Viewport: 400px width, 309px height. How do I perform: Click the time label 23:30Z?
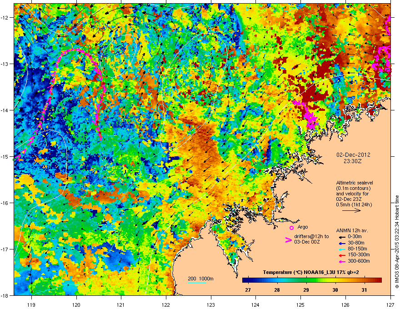[353, 161]
